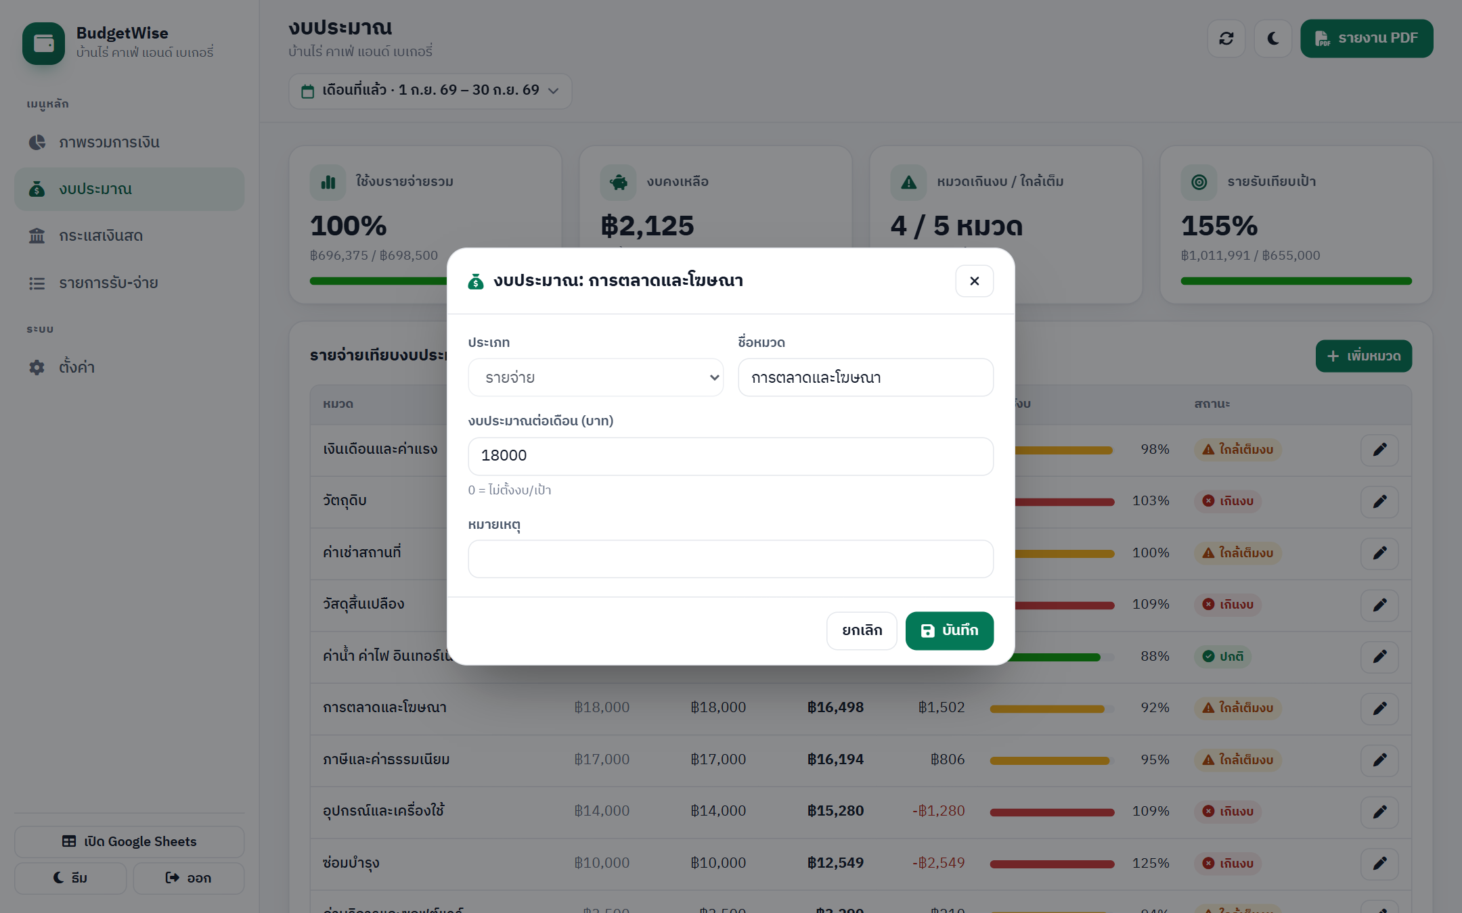Click ยกเลิก to cancel the dialog

pos(862,631)
